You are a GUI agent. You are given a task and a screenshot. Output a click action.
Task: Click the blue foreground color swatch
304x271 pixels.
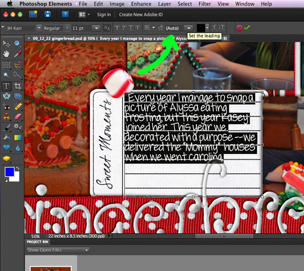tap(10, 172)
